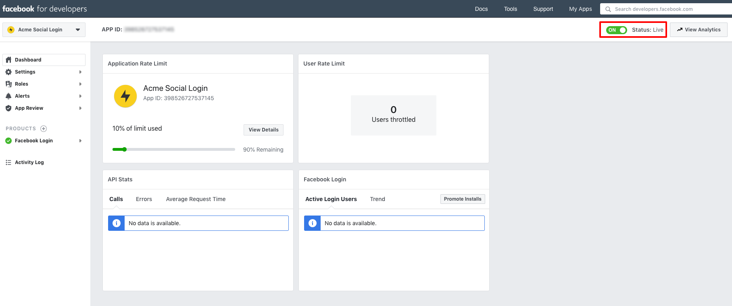Click the PRODUCTS section label
This screenshot has width=732, height=306.
point(21,129)
